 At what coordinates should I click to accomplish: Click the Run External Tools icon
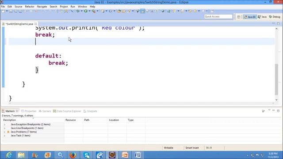(94, 11)
